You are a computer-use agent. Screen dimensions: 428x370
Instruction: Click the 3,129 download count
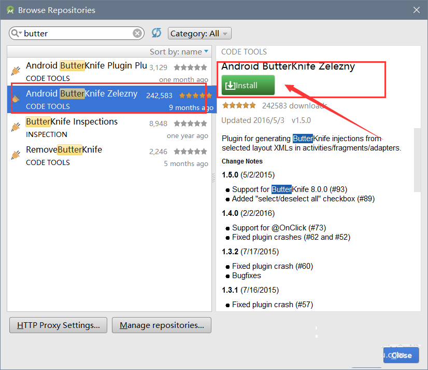pos(159,67)
